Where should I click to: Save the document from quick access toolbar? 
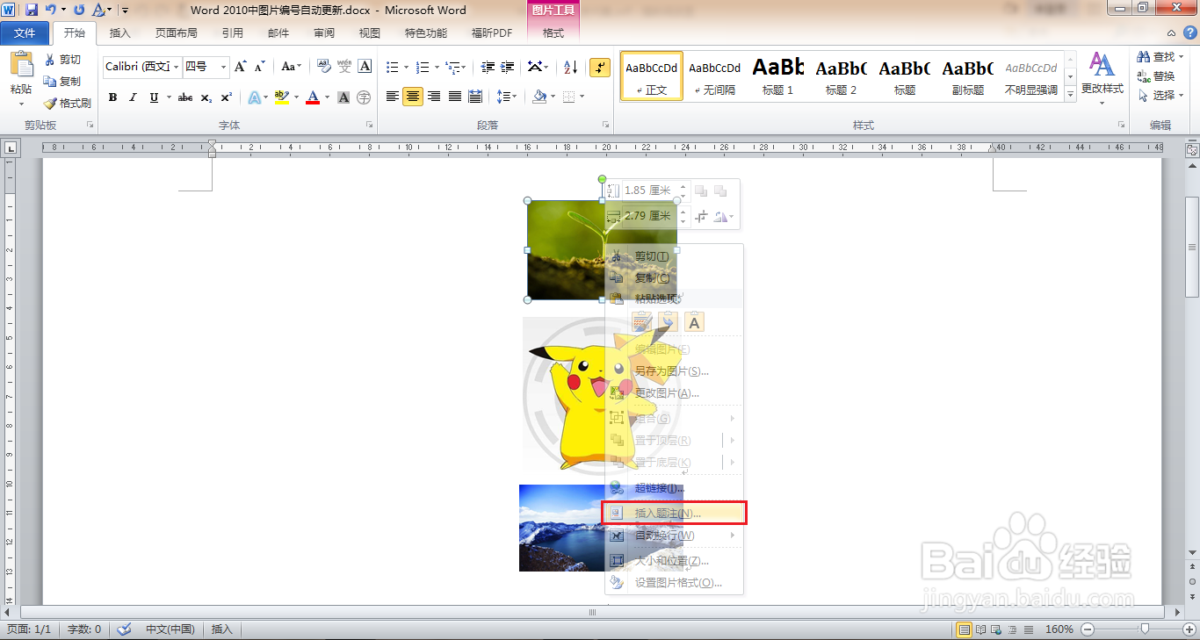click(x=32, y=10)
